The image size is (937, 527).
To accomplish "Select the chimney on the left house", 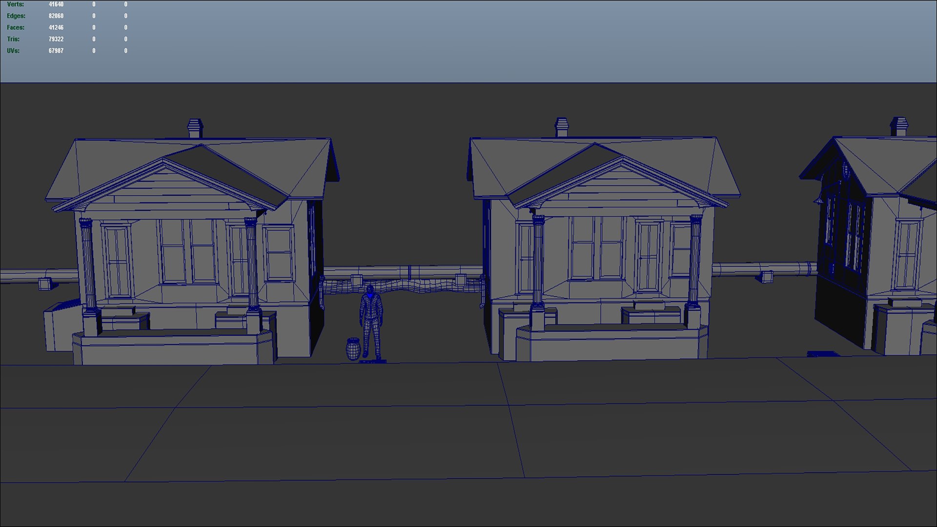I will [x=195, y=128].
